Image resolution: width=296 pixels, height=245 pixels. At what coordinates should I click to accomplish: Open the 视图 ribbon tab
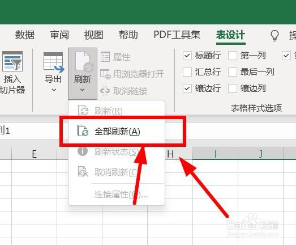click(93, 35)
